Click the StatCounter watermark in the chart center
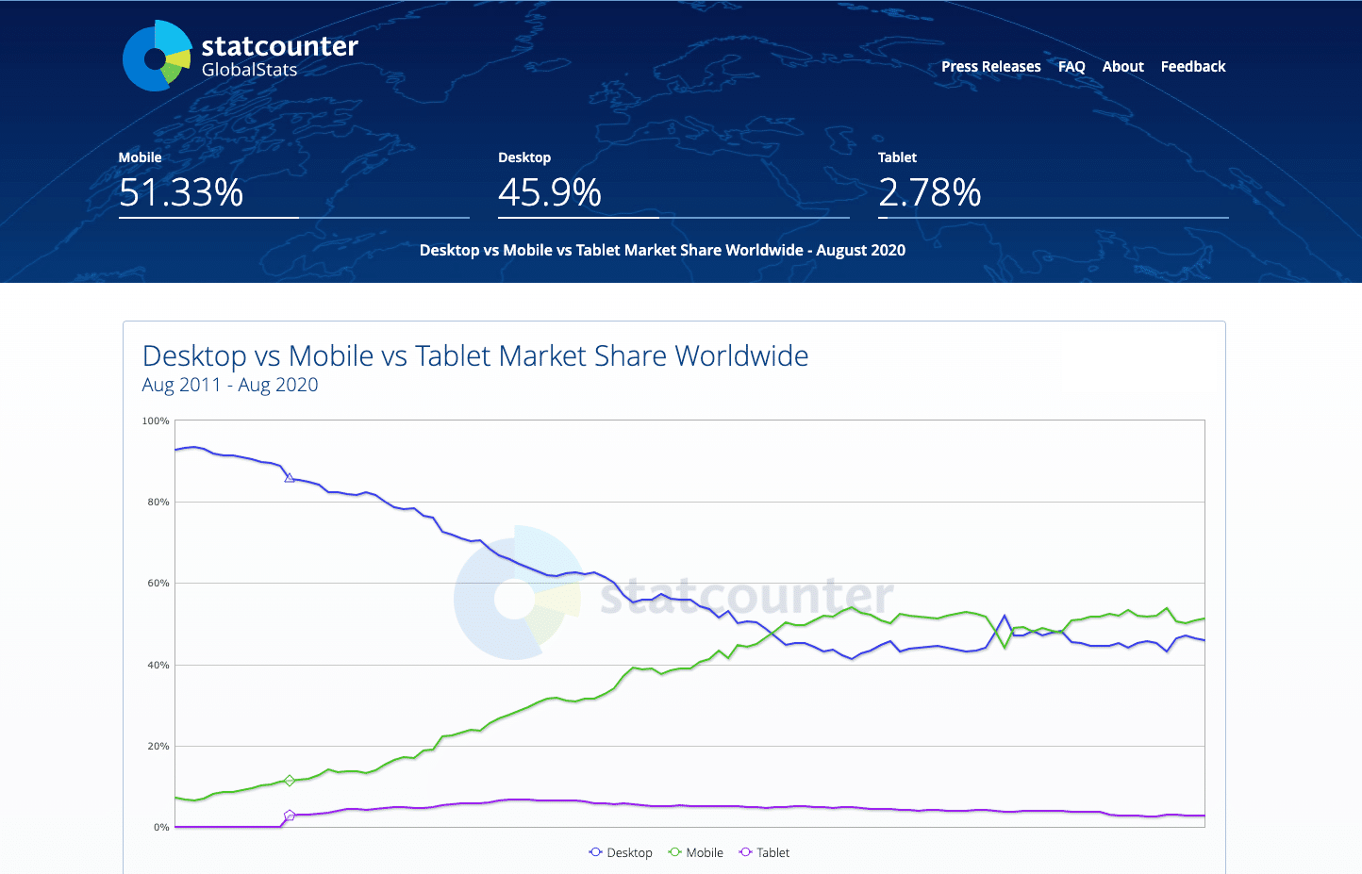Viewport: 1362px width, 874px height. click(673, 594)
